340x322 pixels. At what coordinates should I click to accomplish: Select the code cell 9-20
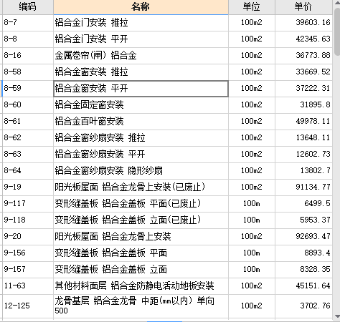(28, 237)
